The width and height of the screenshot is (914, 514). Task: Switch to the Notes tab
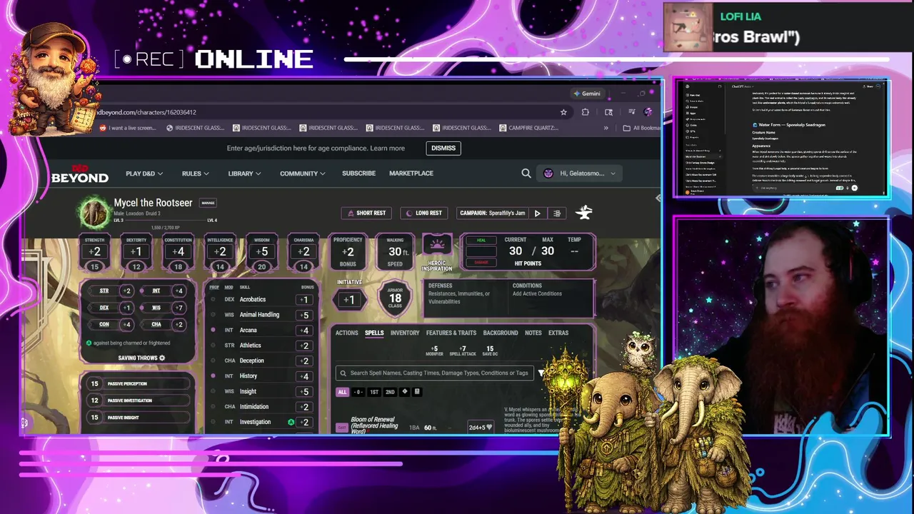pos(533,333)
